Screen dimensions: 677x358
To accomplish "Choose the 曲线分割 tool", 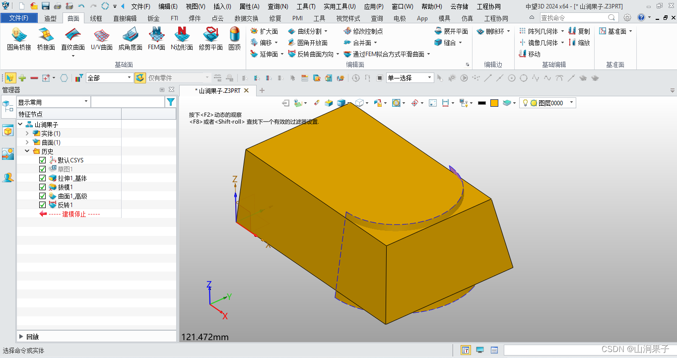I will (305, 31).
